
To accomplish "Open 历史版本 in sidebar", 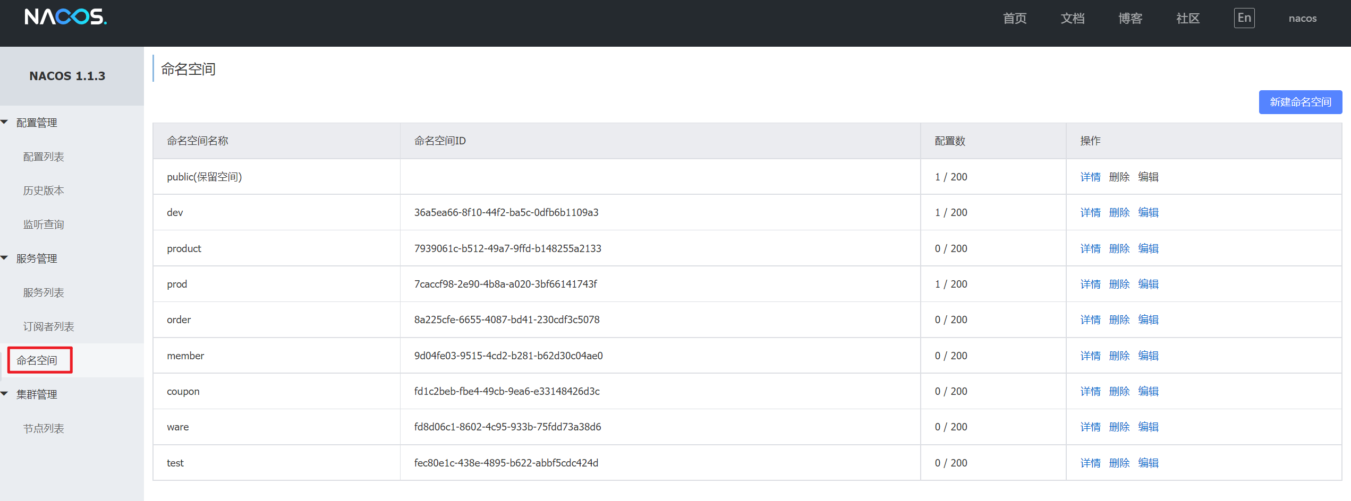I will [44, 191].
